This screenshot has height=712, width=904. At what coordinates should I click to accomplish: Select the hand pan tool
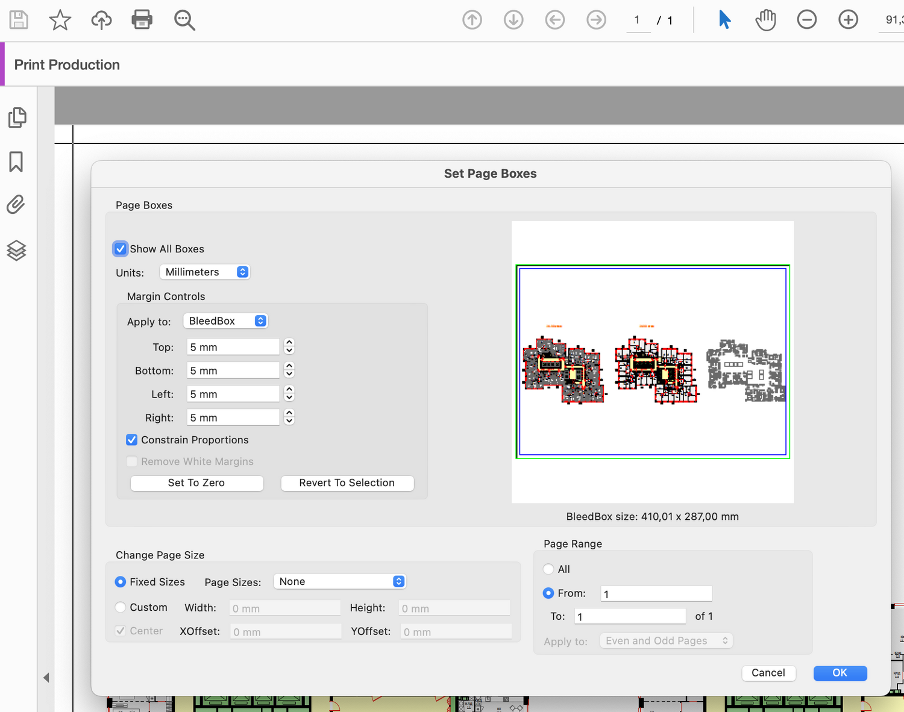click(x=765, y=20)
